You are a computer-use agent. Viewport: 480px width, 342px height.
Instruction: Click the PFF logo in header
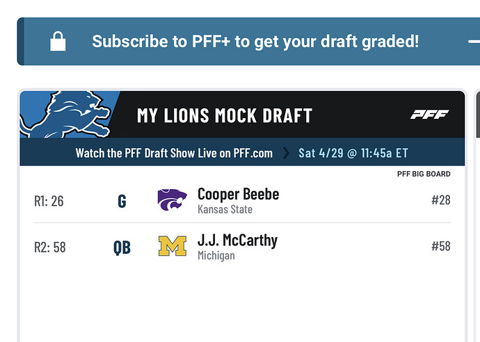[x=429, y=115]
